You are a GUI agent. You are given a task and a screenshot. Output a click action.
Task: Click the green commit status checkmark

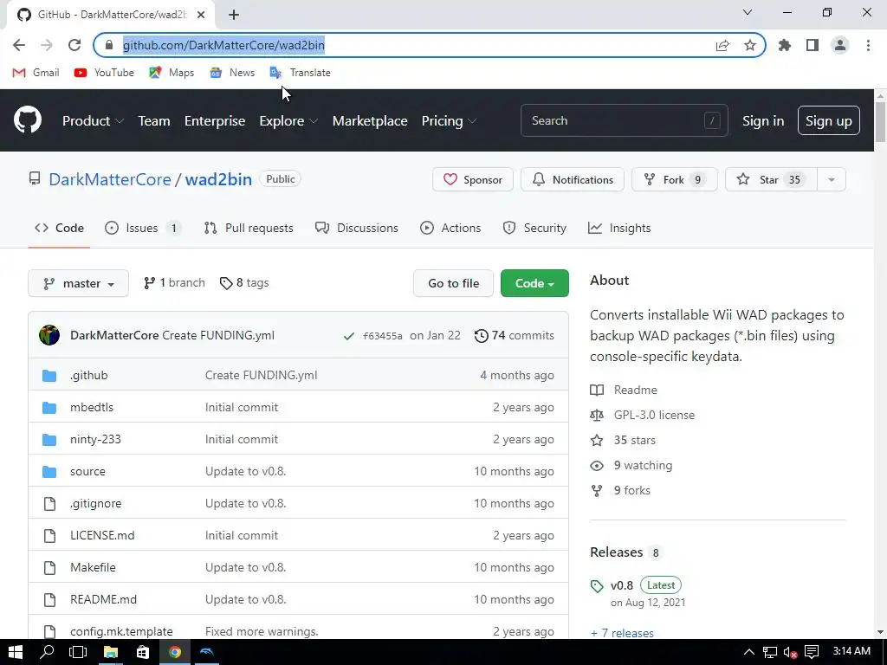[348, 336]
